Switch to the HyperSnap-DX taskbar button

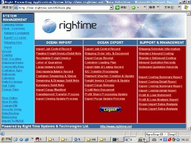coord(143,139)
